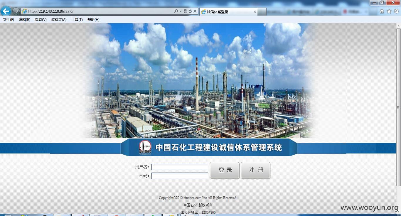The image size is (401, 216).
Task: Click the 中国石化工程建设诚信体系管理系统 title text
Action: (219, 147)
